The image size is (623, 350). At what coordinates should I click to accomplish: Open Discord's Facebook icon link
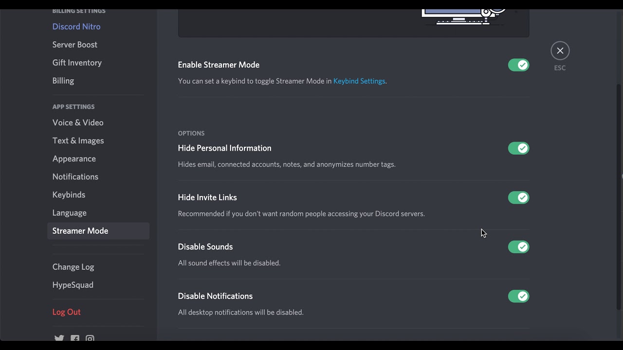pyautogui.click(x=74, y=338)
